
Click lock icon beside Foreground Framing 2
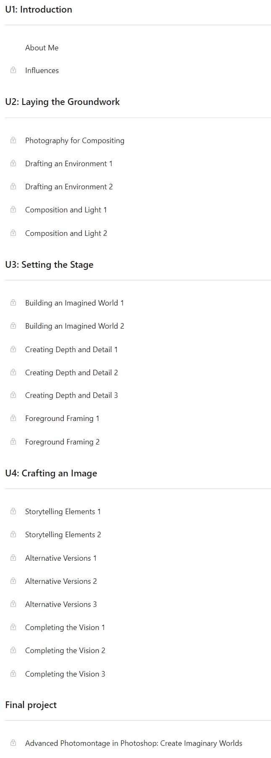click(x=13, y=442)
